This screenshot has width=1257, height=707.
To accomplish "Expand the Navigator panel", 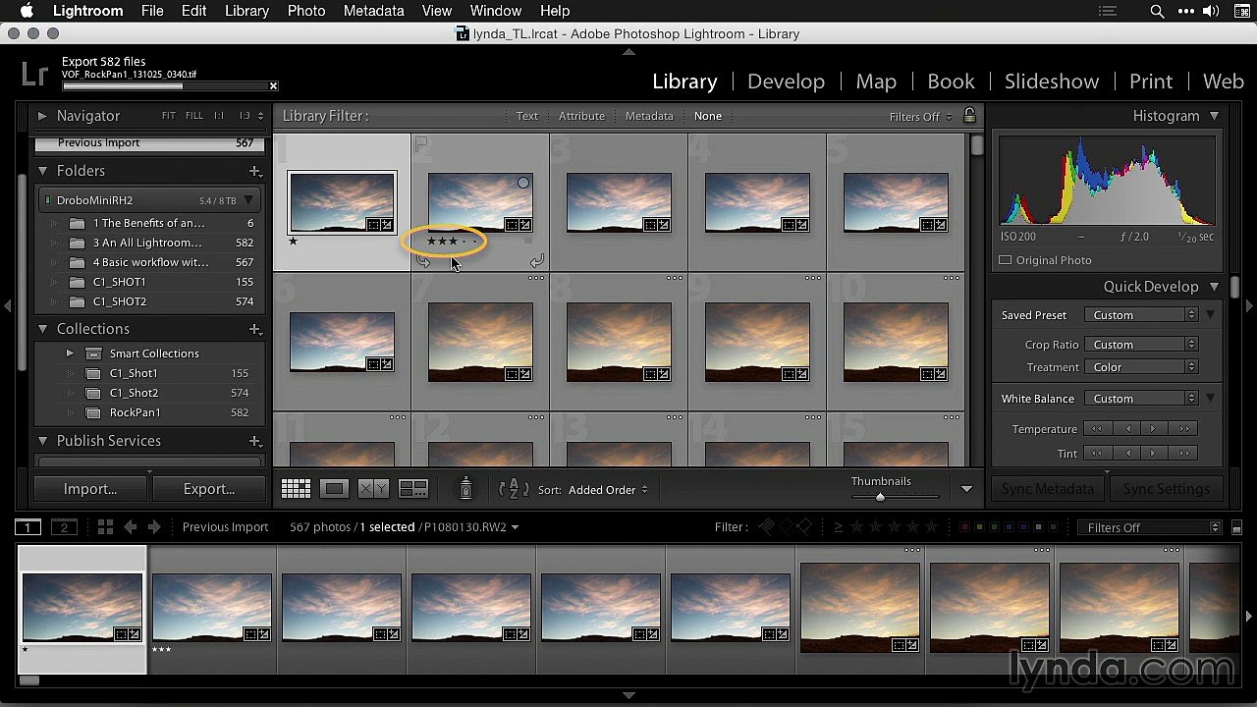I will (x=42, y=116).
